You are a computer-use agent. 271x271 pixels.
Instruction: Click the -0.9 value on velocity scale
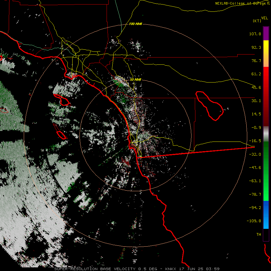click(256, 128)
